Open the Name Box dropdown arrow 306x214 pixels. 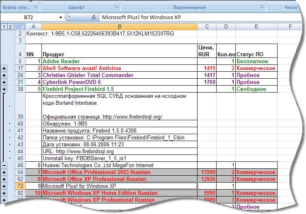coord(61,18)
